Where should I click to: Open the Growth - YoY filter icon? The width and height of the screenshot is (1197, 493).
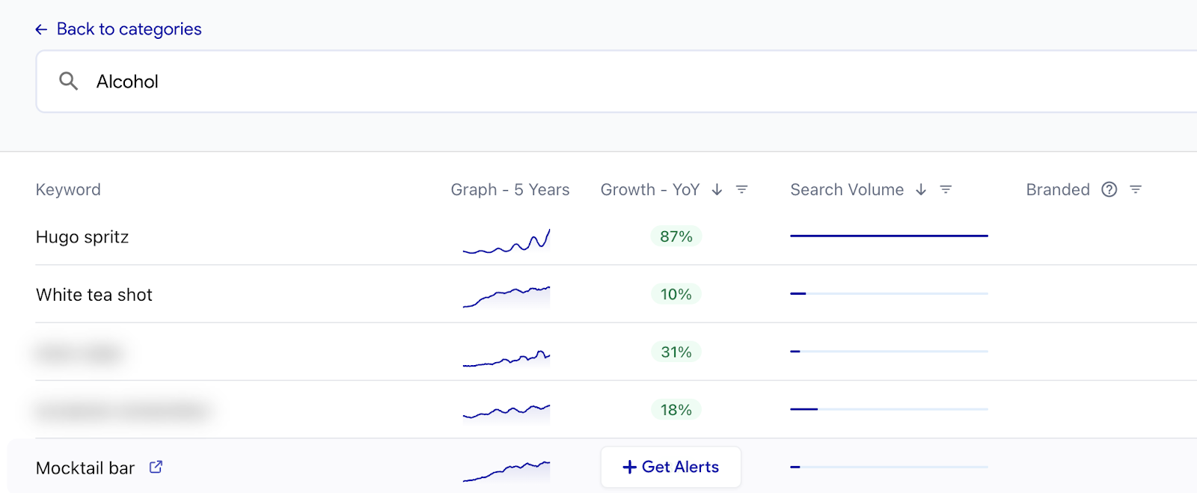coord(741,190)
